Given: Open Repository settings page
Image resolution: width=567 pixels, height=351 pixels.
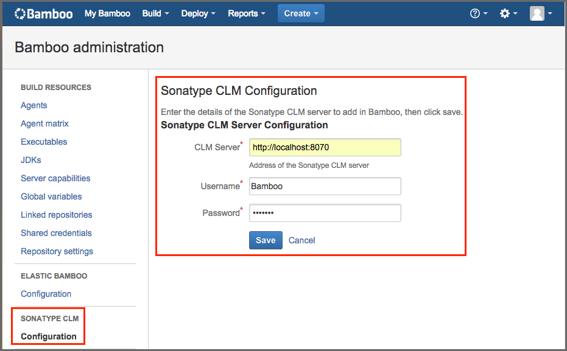Looking at the screenshot, I should [x=57, y=251].
